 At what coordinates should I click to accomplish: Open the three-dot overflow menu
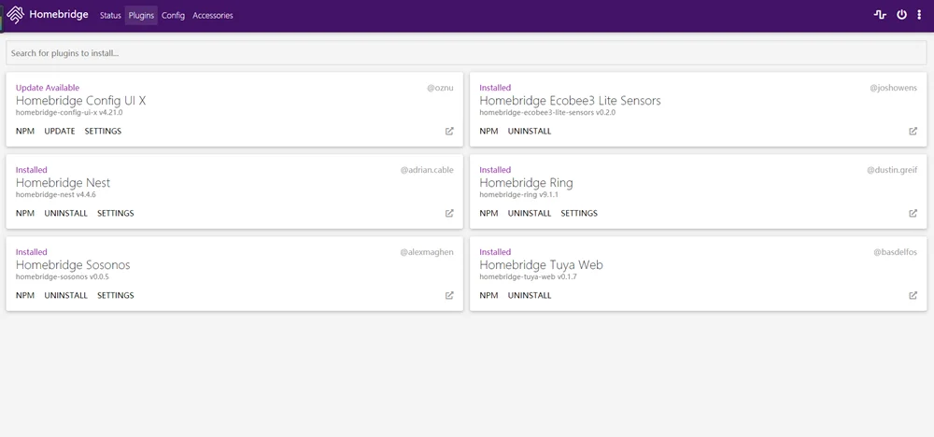pyautogui.click(x=919, y=15)
